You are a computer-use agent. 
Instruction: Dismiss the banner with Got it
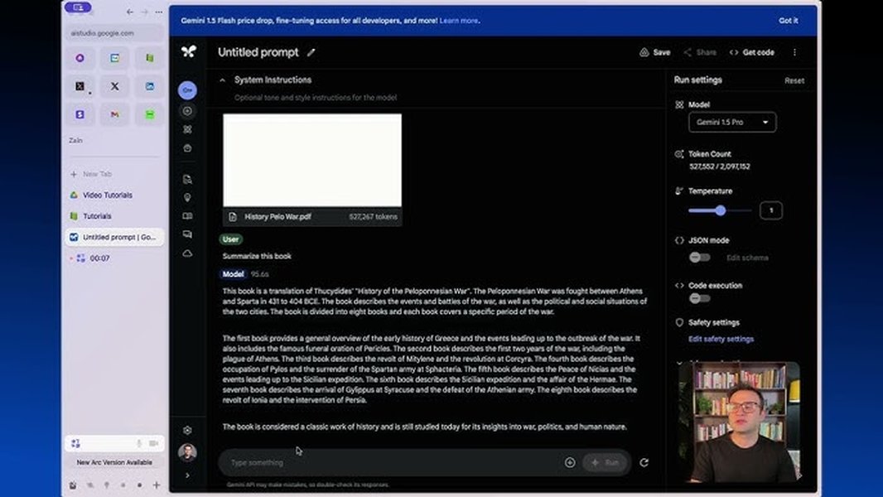click(x=788, y=20)
